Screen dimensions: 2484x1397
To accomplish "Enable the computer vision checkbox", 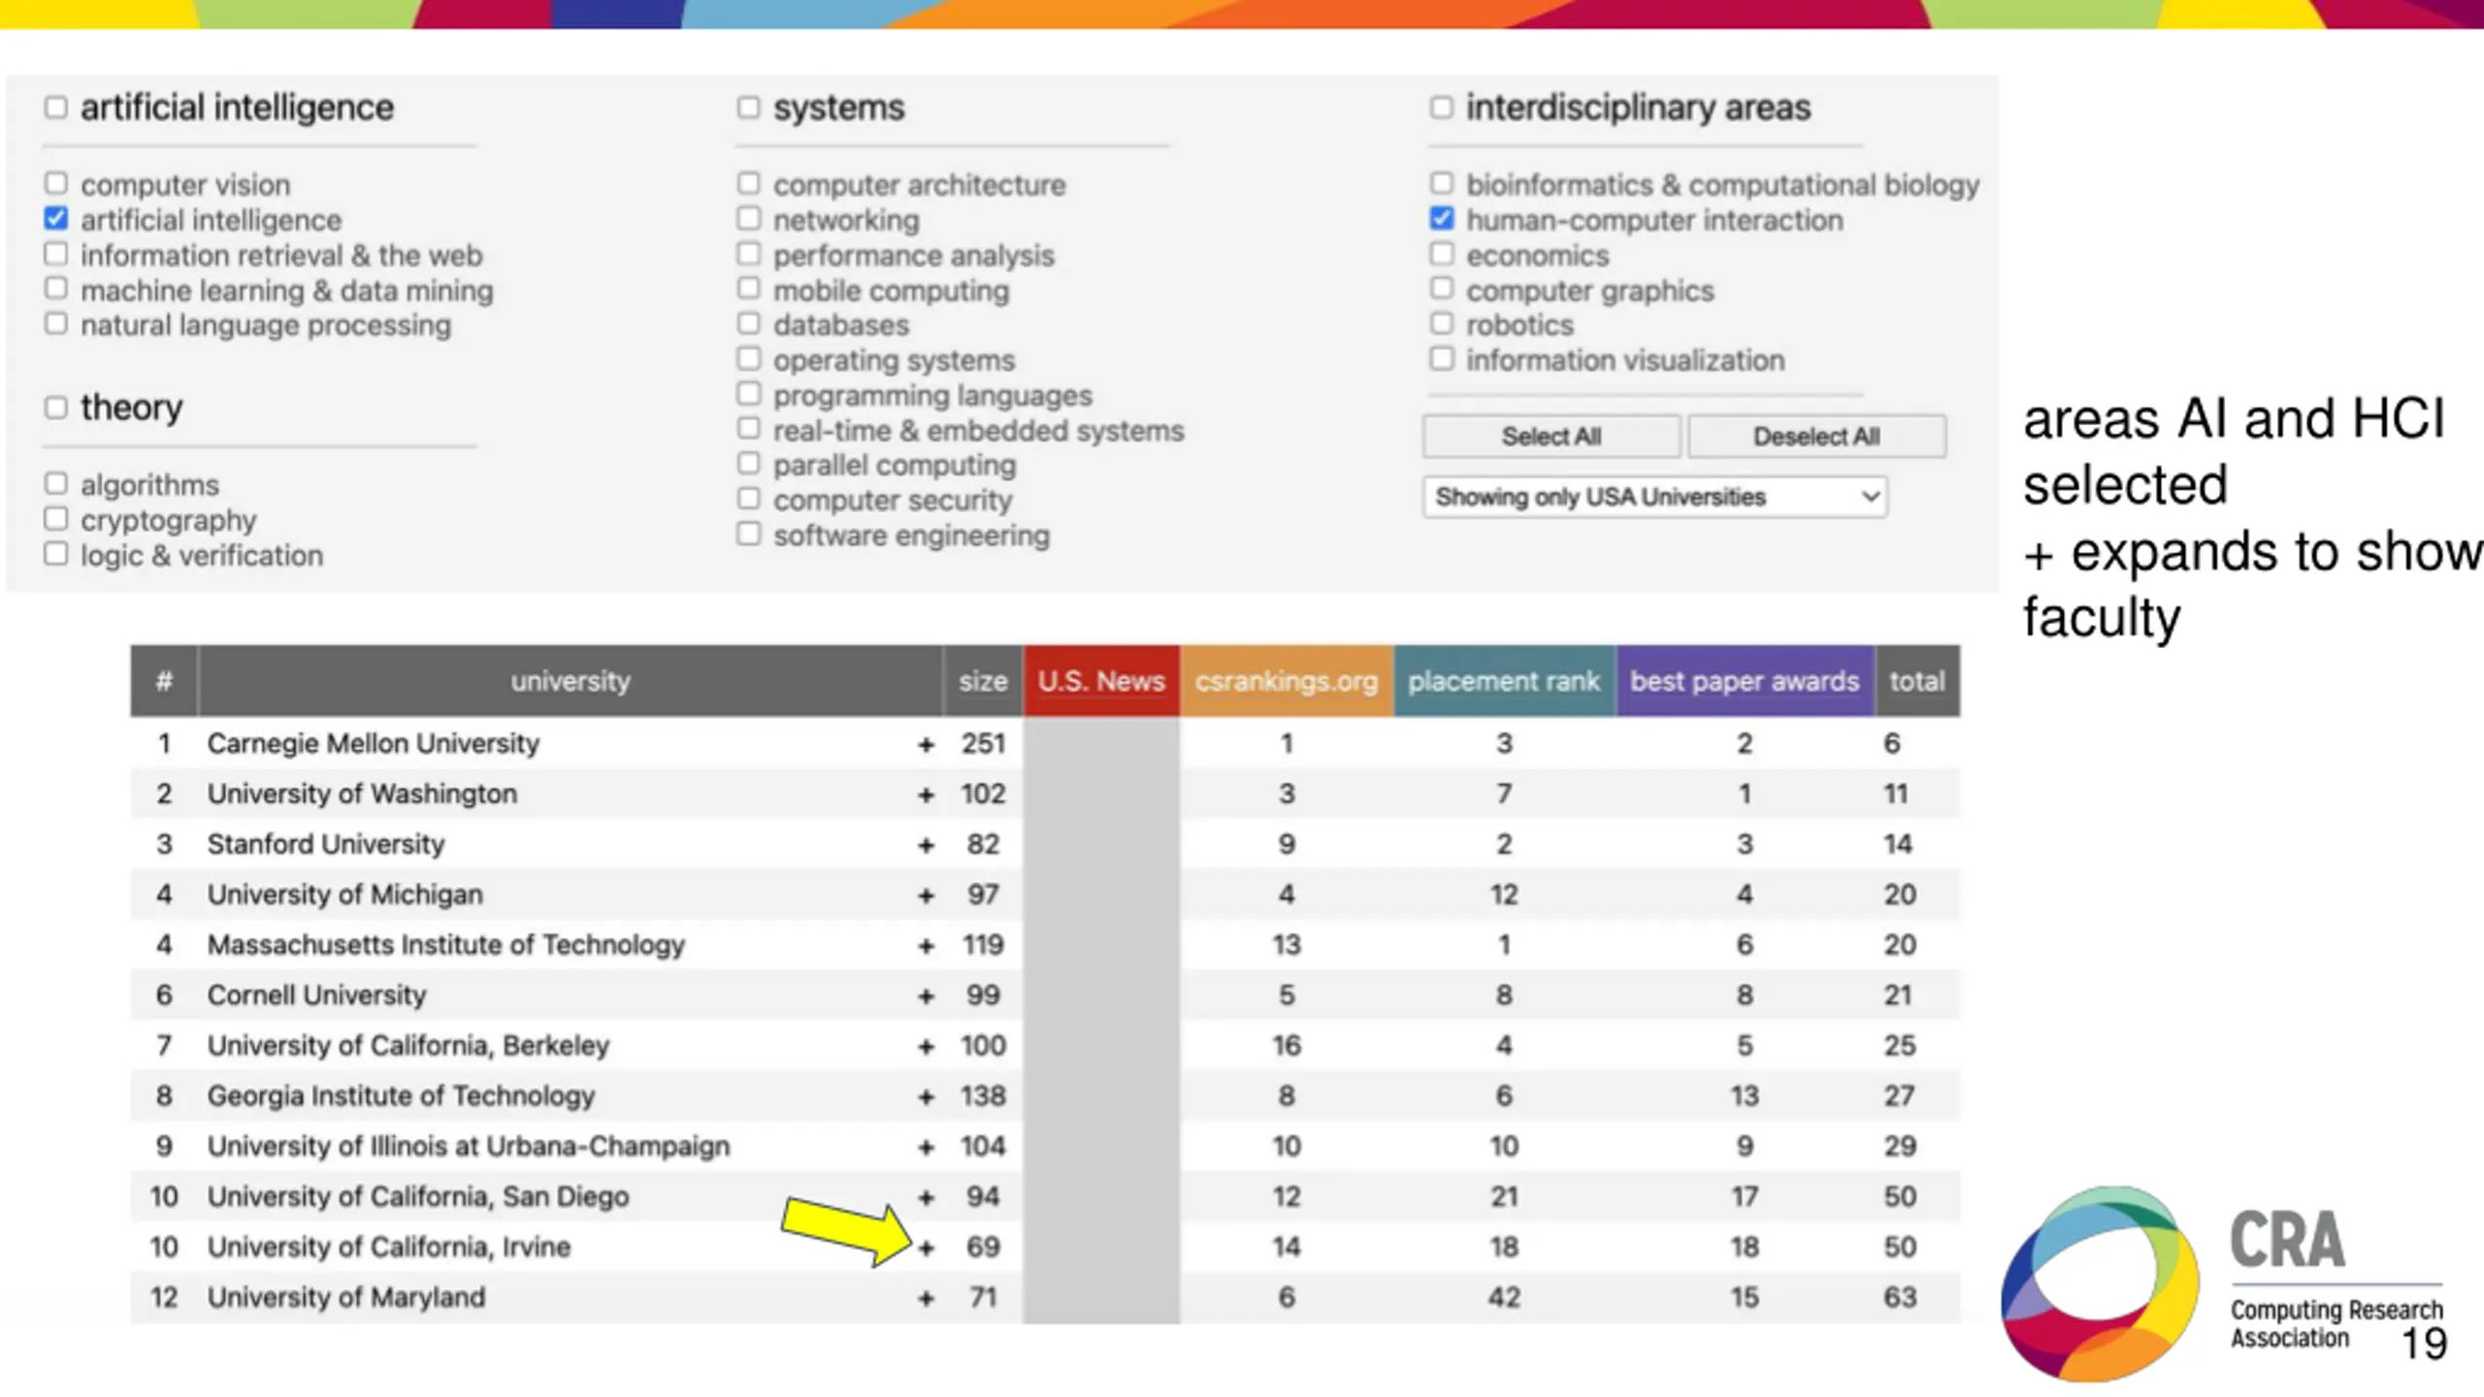I will click(56, 183).
